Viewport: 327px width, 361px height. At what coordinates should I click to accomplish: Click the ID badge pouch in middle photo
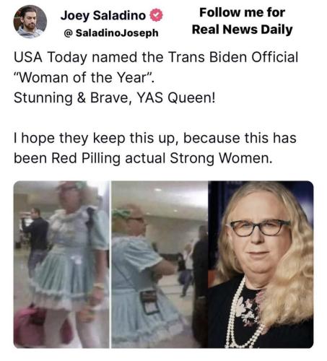click(x=149, y=303)
